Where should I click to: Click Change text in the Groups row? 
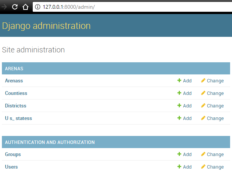215,155
